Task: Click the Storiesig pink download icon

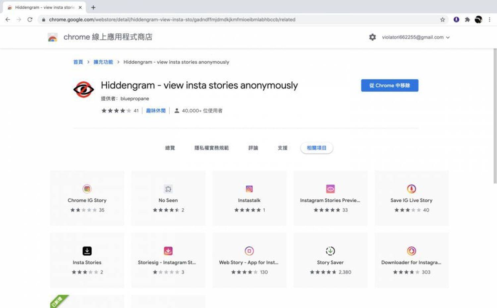Action: [168, 251]
